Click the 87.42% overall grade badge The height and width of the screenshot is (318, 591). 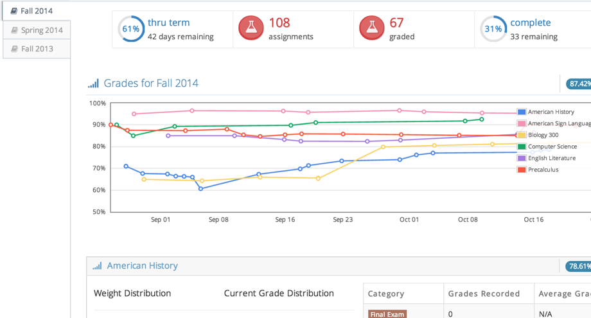coord(579,84)
